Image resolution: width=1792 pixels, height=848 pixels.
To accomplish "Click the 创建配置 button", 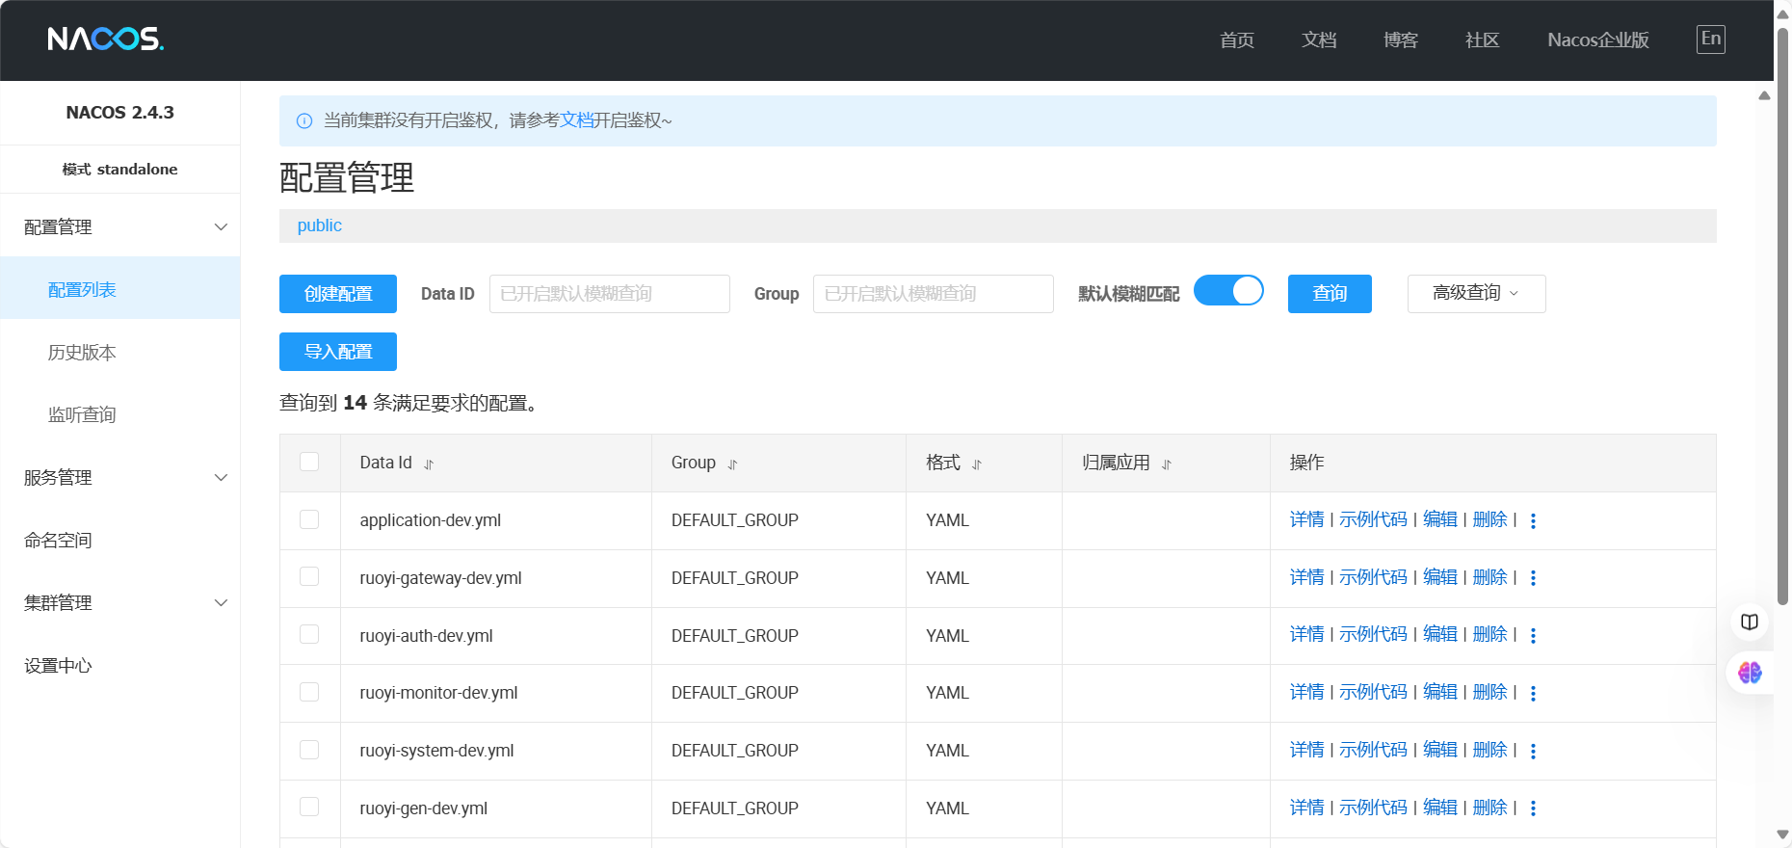I will tap(338, 294).
